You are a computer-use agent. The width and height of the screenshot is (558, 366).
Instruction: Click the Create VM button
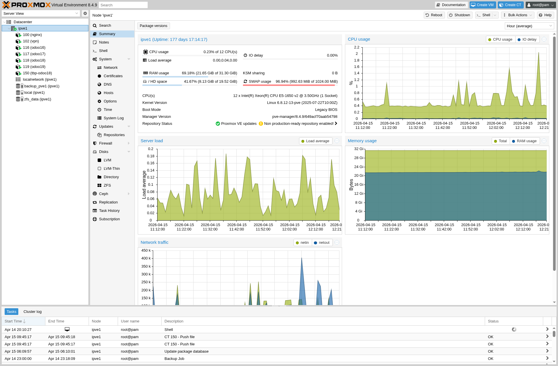(x=482, y=5)
